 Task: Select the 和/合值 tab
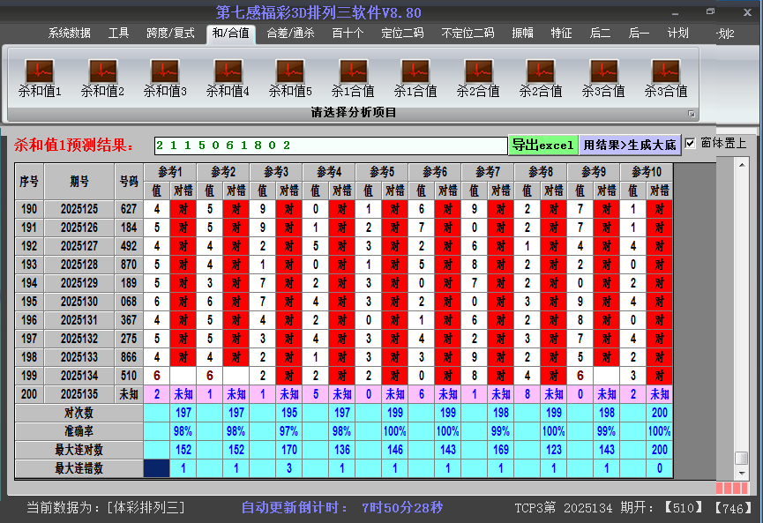click(230, 34)
